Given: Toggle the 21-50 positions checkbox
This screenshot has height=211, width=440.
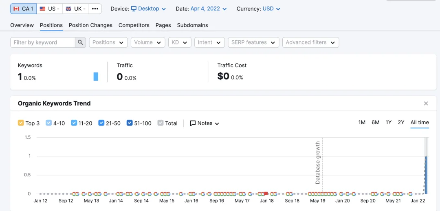Looking at the screenshot, I should point(101,123).
